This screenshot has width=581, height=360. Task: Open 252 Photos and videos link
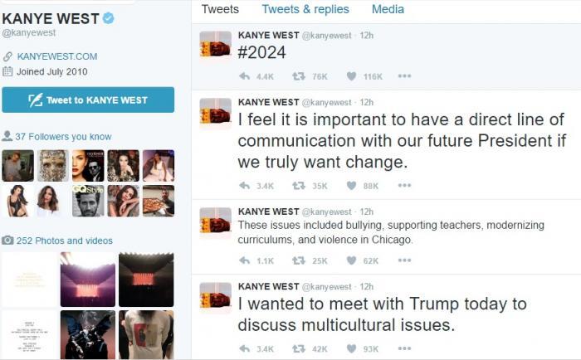click(x=64, y=241)
